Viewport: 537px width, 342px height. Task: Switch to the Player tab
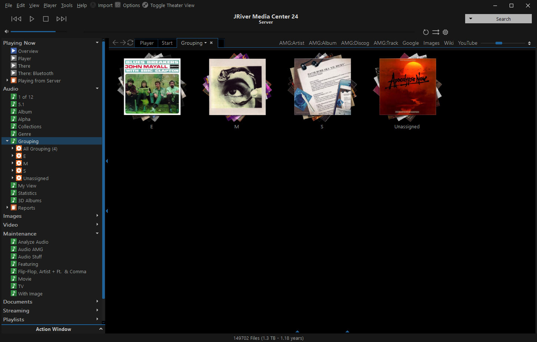coord(147,43)
